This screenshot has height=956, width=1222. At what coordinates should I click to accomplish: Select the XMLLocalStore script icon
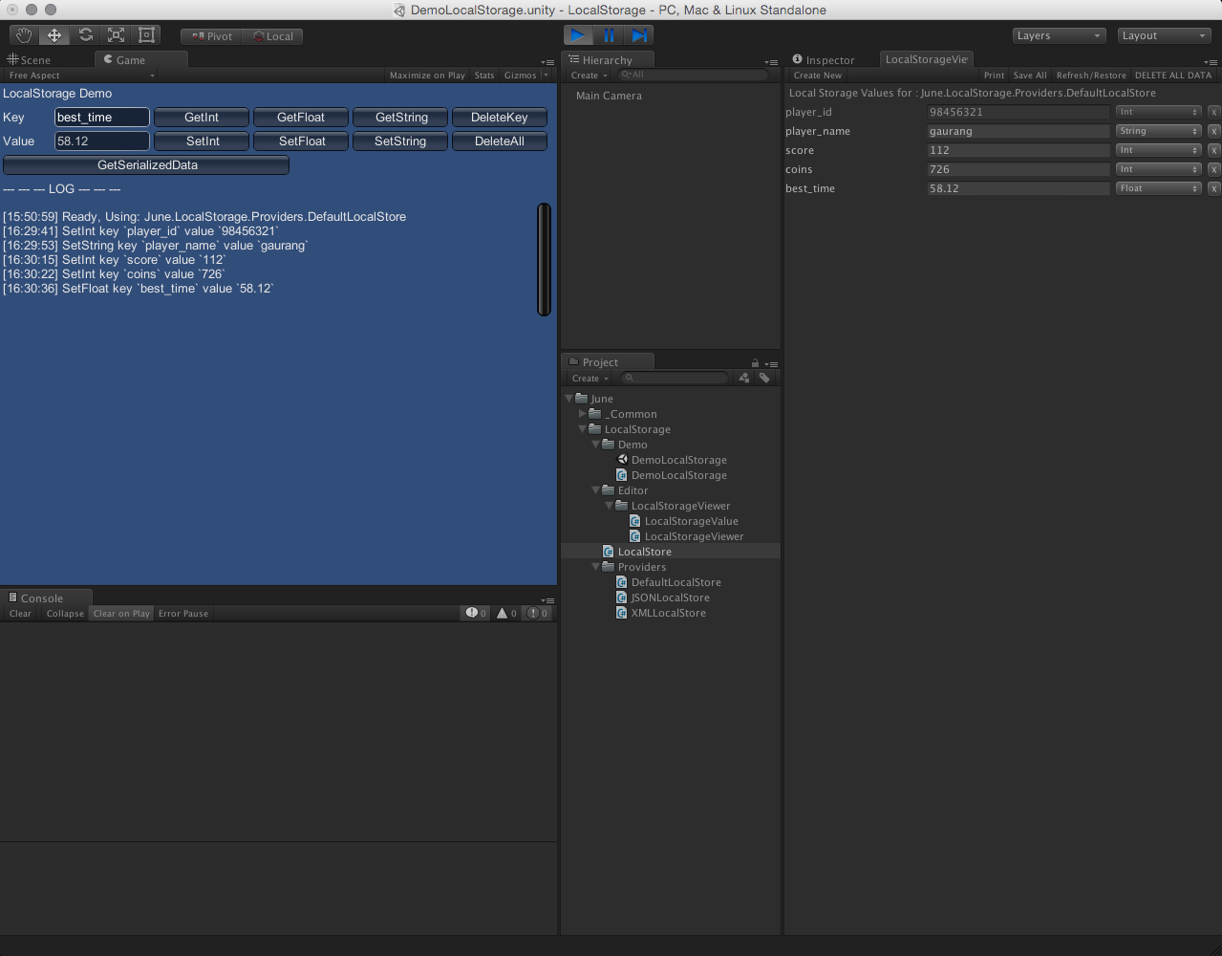point(622,613)
